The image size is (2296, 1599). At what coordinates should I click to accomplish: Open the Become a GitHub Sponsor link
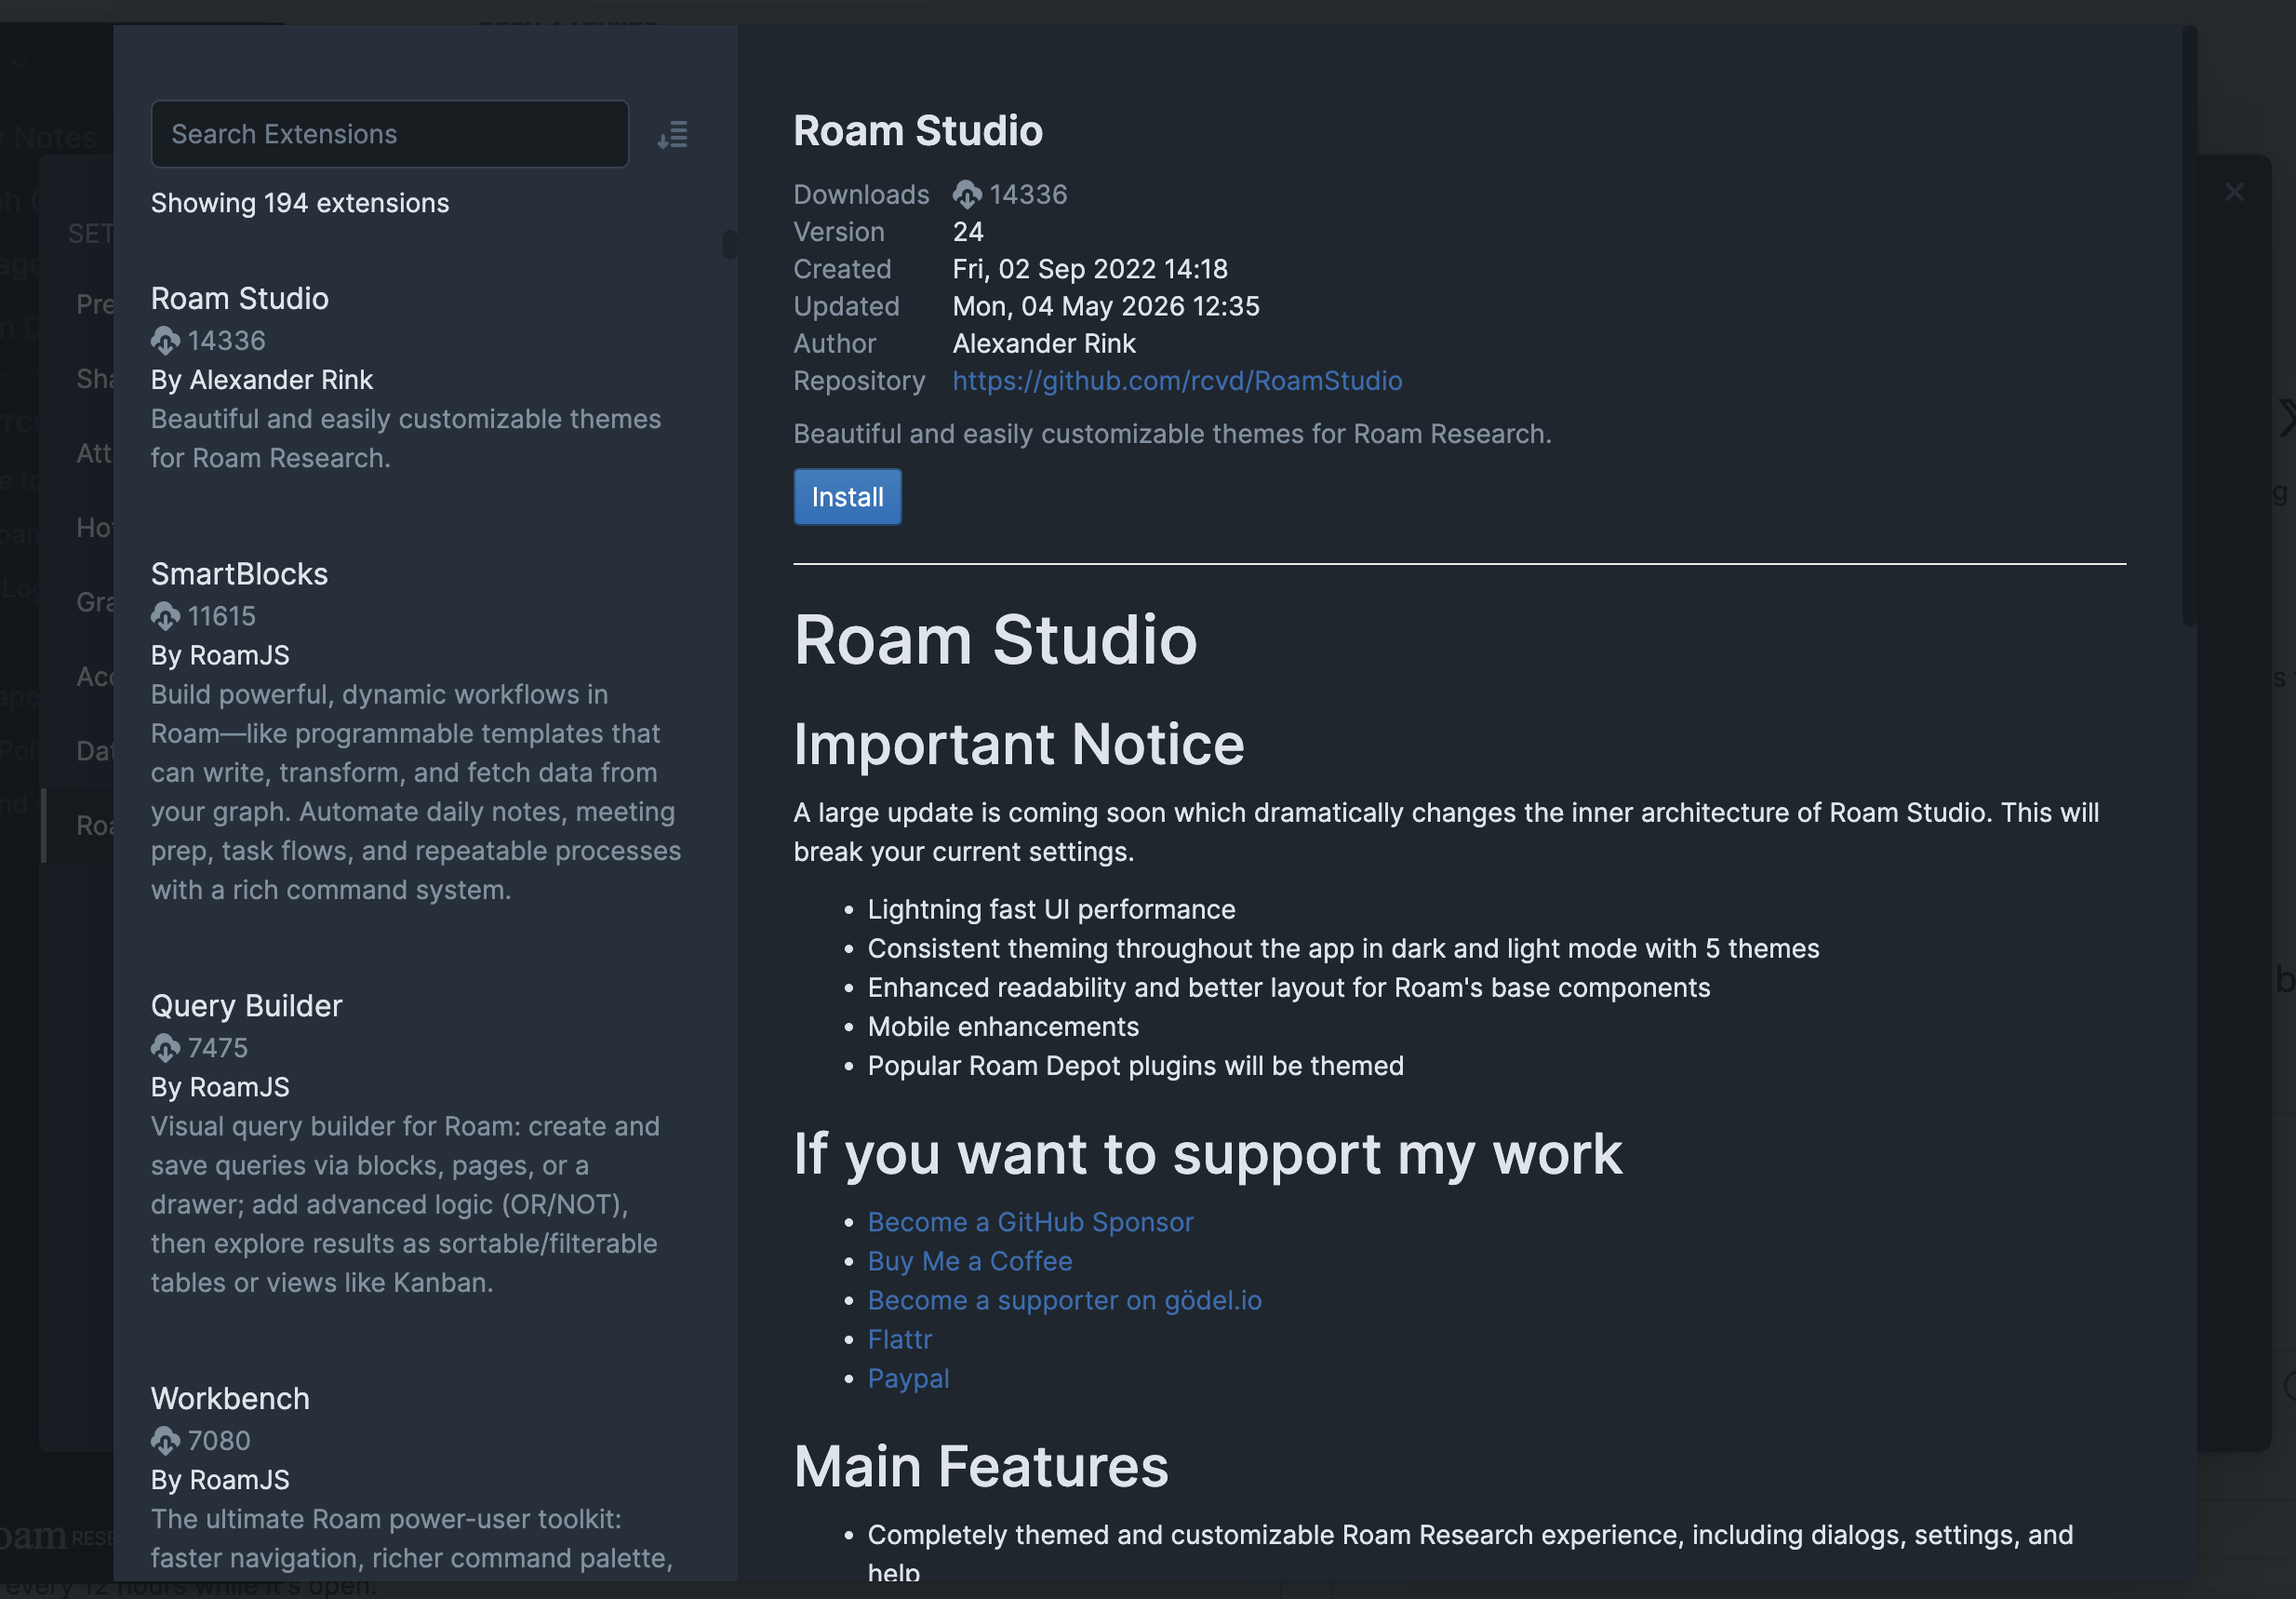coord(1030,1222)
